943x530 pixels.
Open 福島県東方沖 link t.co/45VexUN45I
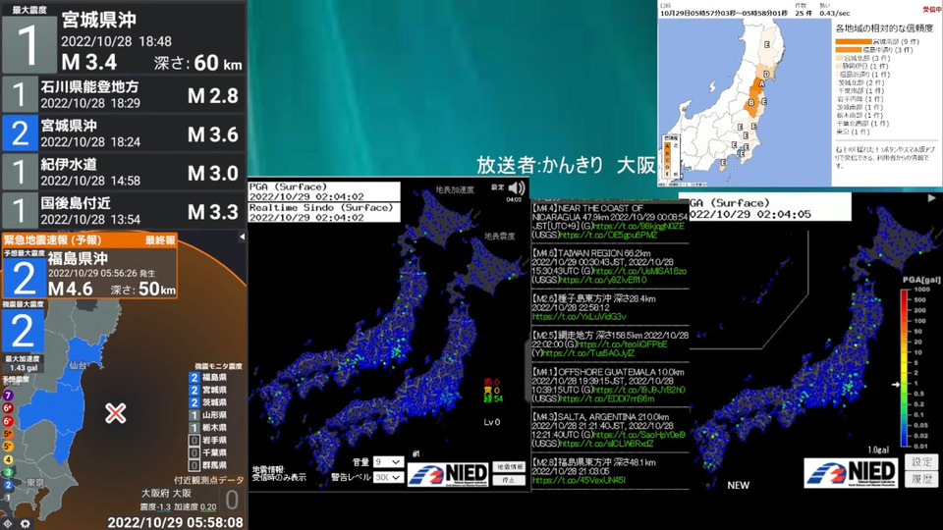click(x=579, y=480)
